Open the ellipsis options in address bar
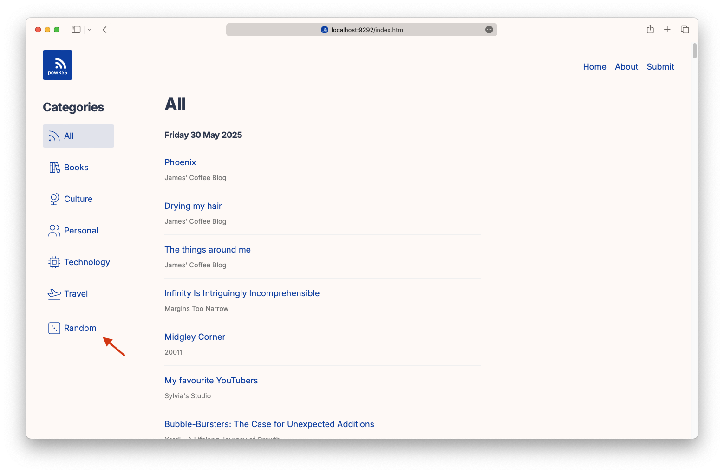The width and height of the screenshot is (724, 473). coord(489,29)
